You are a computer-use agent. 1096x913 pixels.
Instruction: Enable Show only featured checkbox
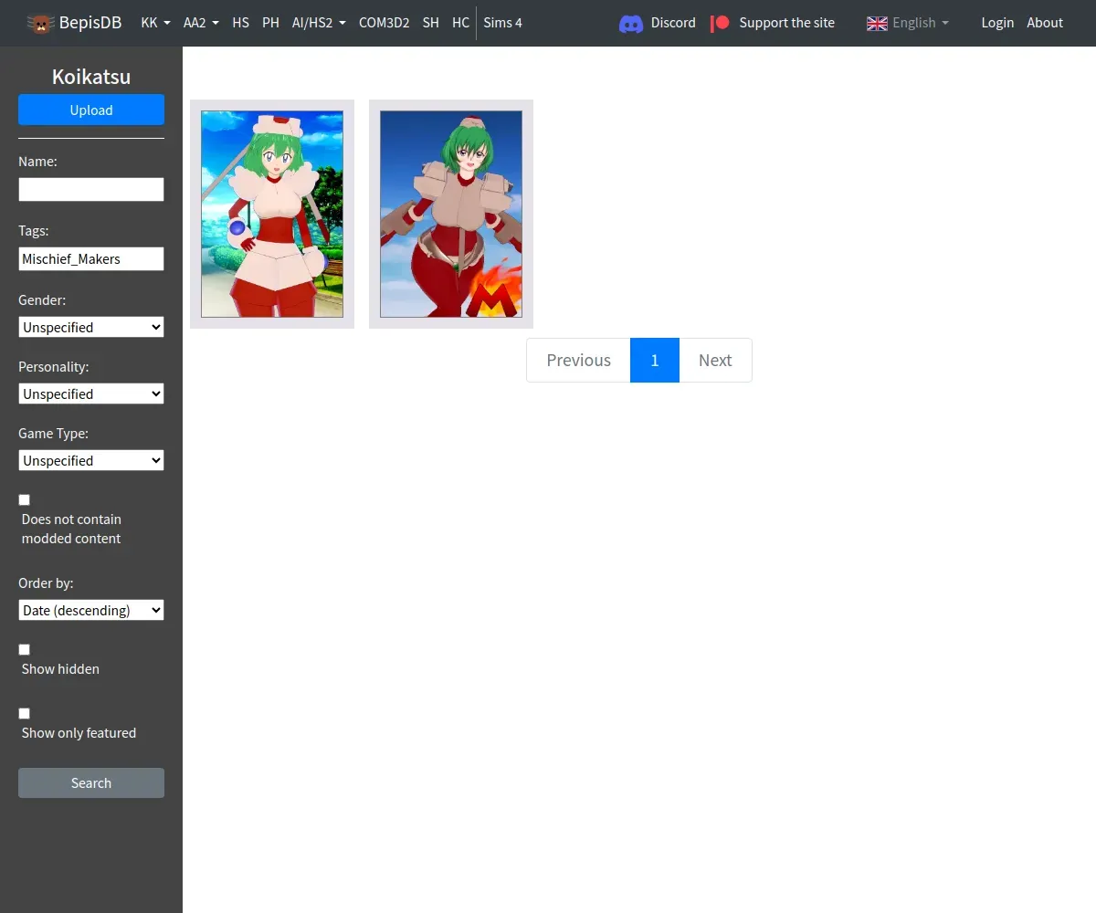coord(25,713)
